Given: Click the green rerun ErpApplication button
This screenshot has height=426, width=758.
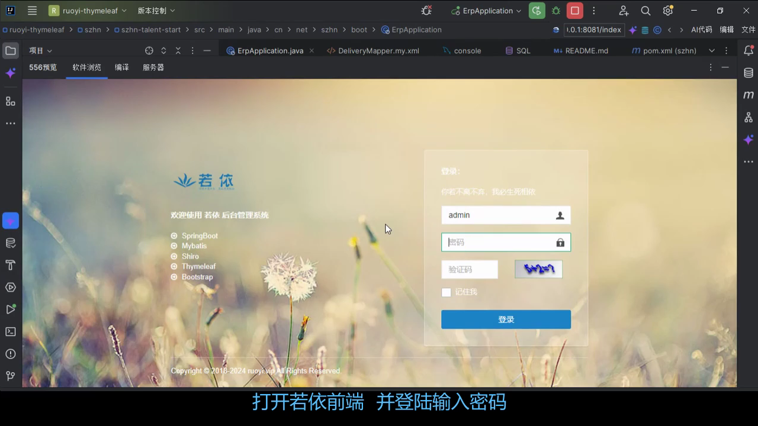Looking at the screenshot, I should (x=537, y=11).
